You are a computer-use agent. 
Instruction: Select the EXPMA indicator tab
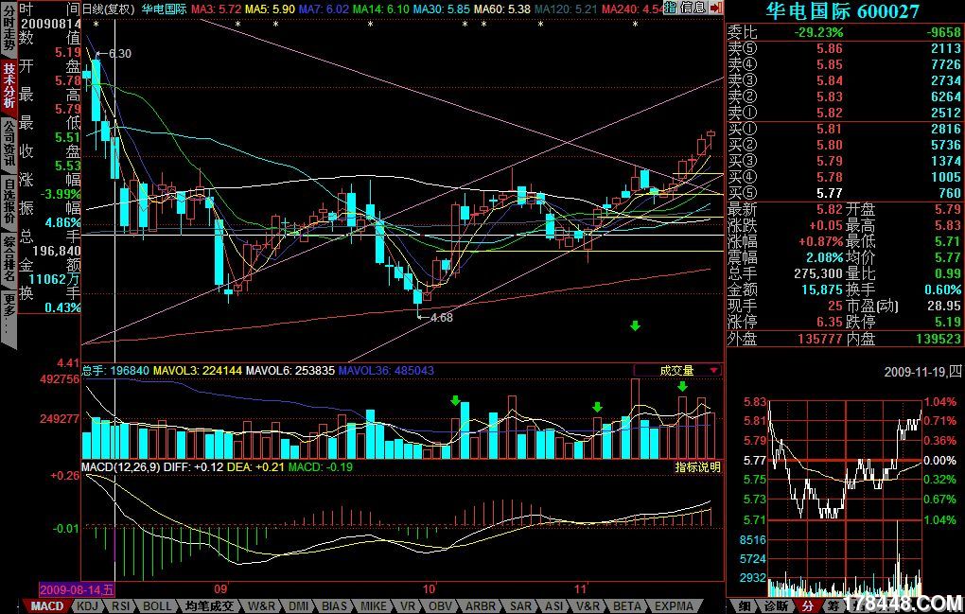(x=673, y=605)
